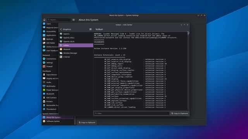The height and width of the screenshot is (139, 248).
Task: Click the VK_KHR_xcb_surface extension line
Action: pos(135,103)
